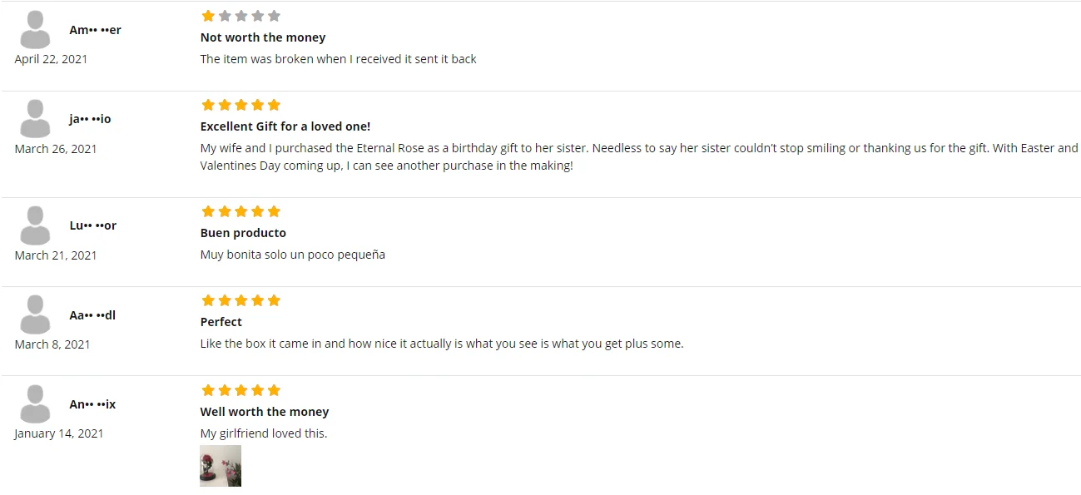
Task: Click the 'April 22, 2021' review date
Action: 51,59
